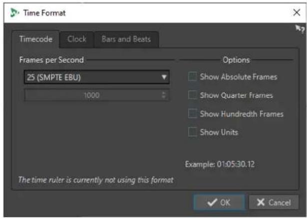Click the Cancel button
Viewport: 307px width, 218px height.
(x=274, y=203)
